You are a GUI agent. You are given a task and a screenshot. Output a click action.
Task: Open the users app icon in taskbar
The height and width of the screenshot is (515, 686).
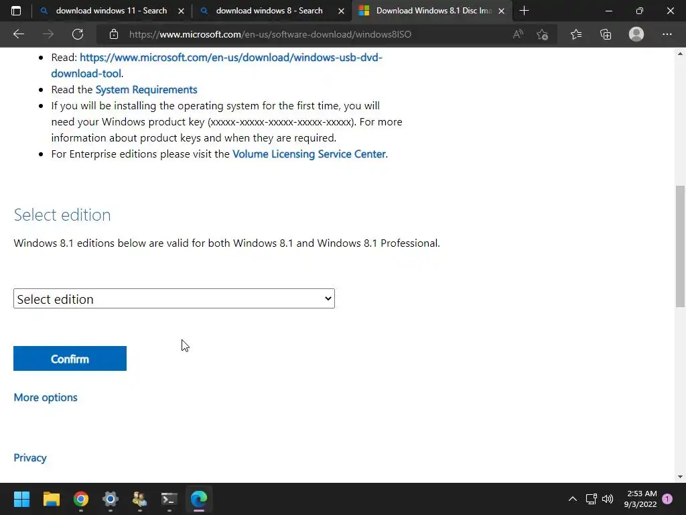140,499
